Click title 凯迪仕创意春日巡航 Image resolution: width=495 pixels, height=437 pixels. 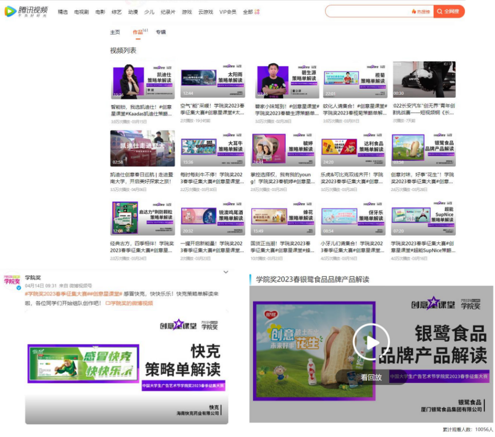[142, 178]
